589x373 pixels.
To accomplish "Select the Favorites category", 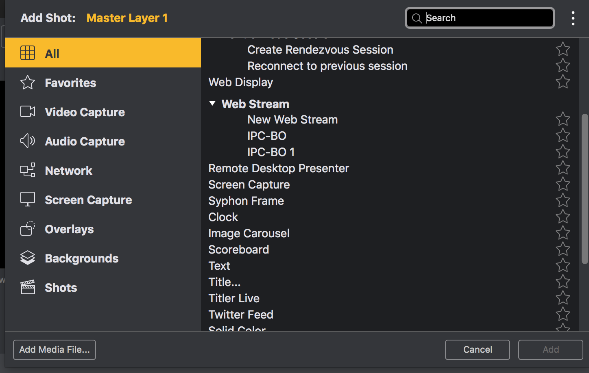I will click(x=70, y=83).
